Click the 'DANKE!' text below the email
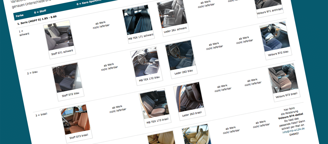Viewport: 328px width, 144px height. pos(295,134)
